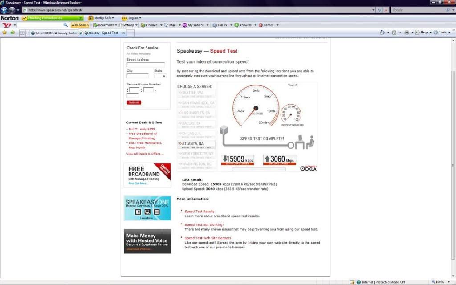Open the Full T1 only $359 offer
Image resolution: width=456 pixels, height=285 pixels.
click(x=142, y=129)
